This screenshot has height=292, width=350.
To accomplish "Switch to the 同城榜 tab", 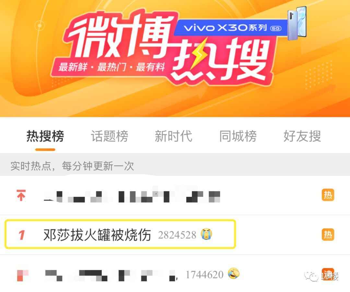I will click(238, 136).
